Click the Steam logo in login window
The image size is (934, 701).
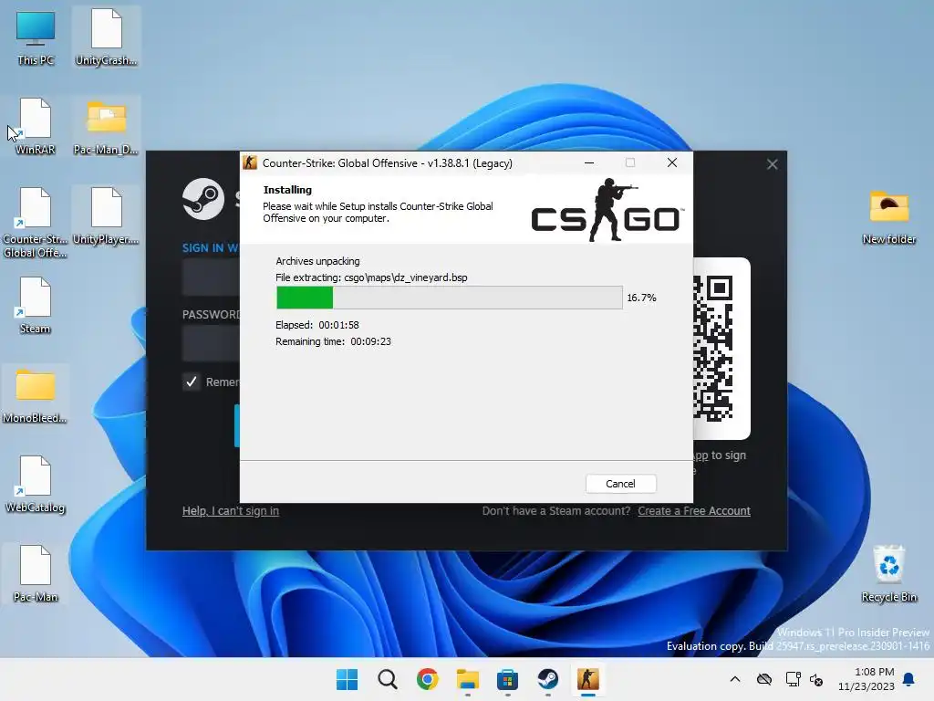click(203, 199)
